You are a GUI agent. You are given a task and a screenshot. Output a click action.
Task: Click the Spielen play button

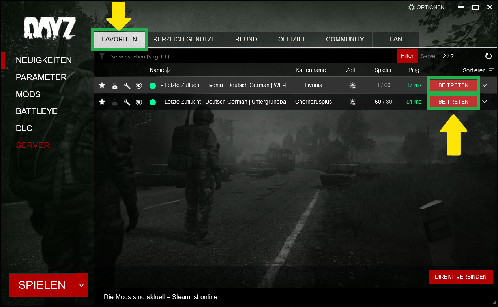point(42,285)
